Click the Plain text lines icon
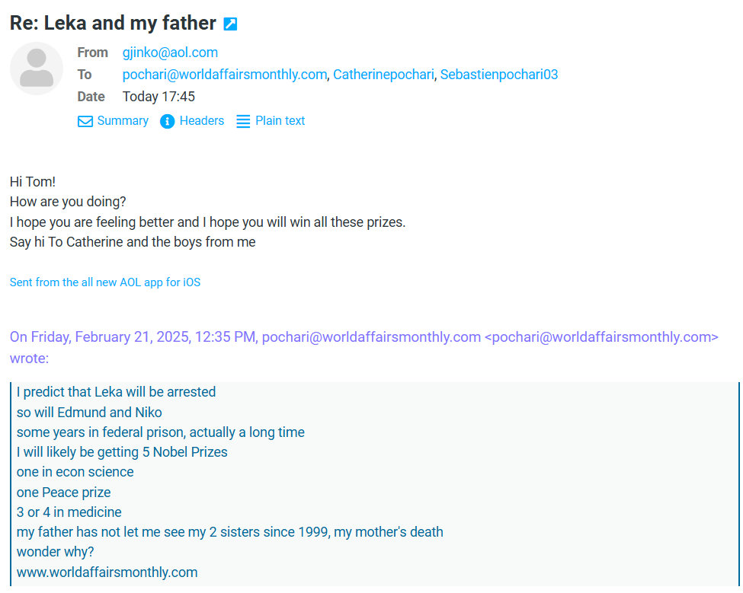This screenshot has width=743, height=593. 243,121
